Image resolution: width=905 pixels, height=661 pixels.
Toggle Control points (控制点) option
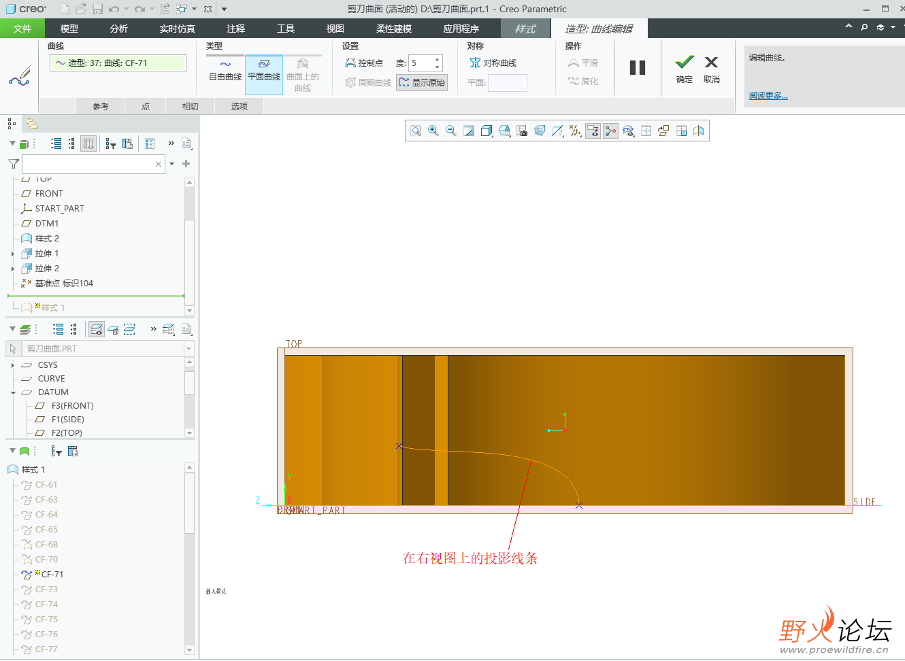click(364, 63)
